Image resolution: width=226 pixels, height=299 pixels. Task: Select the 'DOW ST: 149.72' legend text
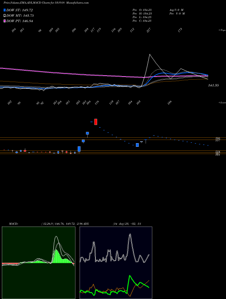click(19, 10)
